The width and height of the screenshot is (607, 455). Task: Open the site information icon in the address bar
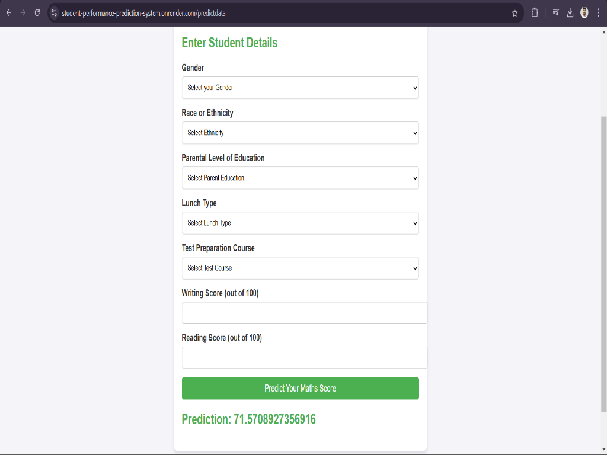click(54, 13)
